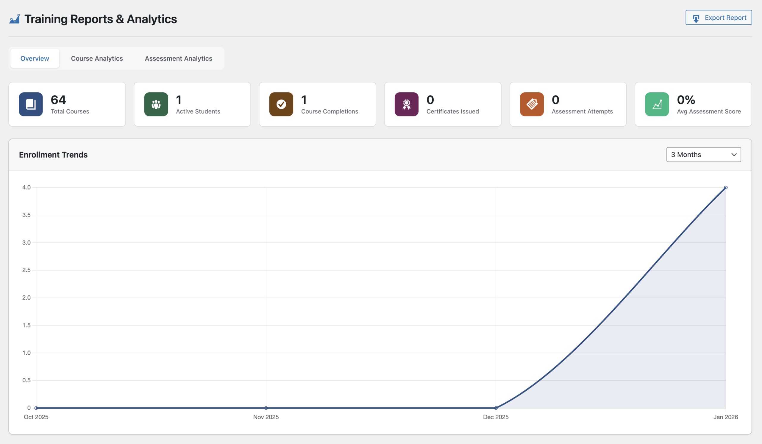Click the Course Completions checkmark icon
This screenshot has height=444, width=762.
281,104
